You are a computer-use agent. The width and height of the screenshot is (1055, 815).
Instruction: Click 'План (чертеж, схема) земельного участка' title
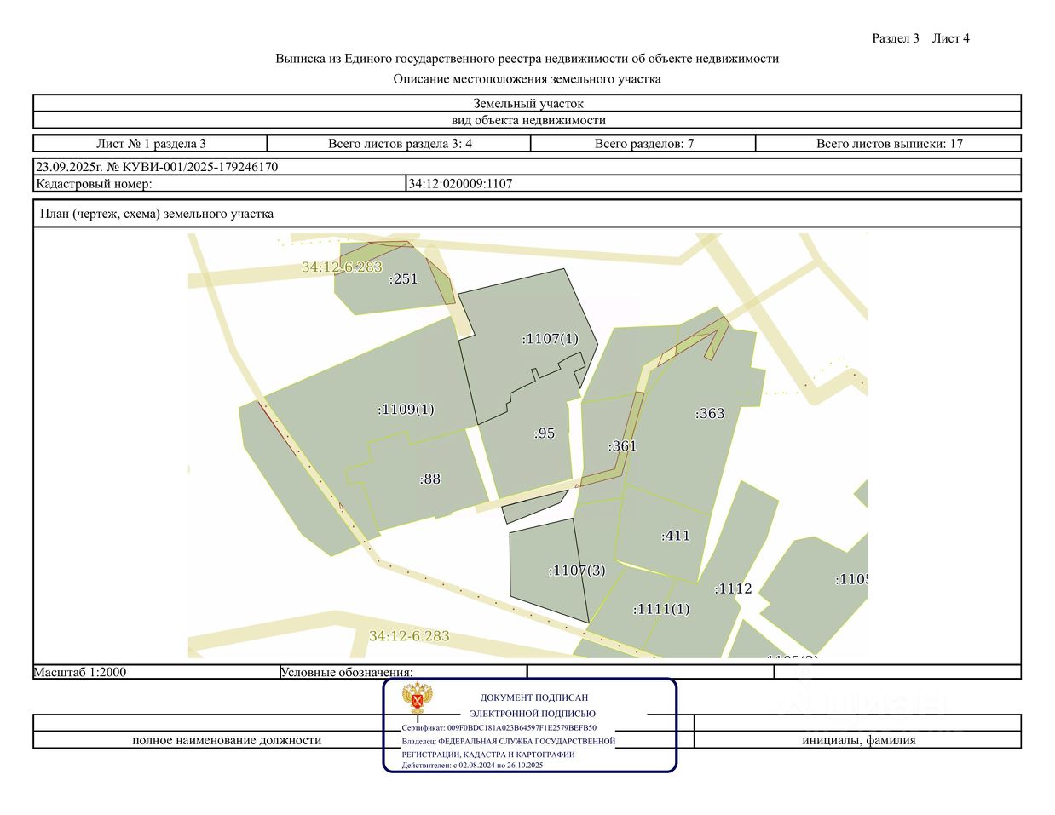157,214
